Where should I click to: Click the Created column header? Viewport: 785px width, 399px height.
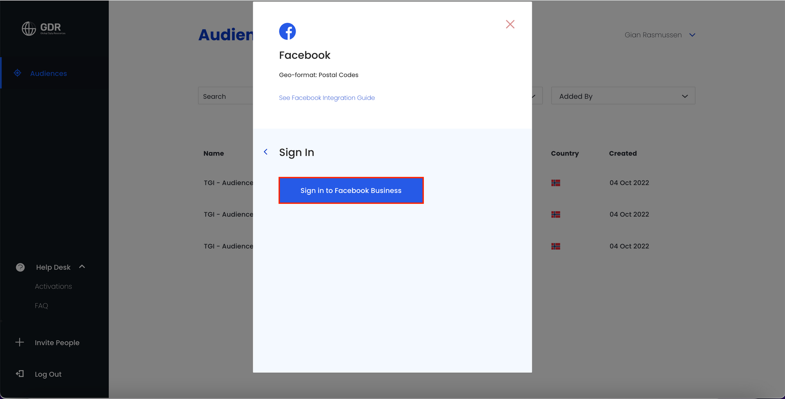(623, 153)
